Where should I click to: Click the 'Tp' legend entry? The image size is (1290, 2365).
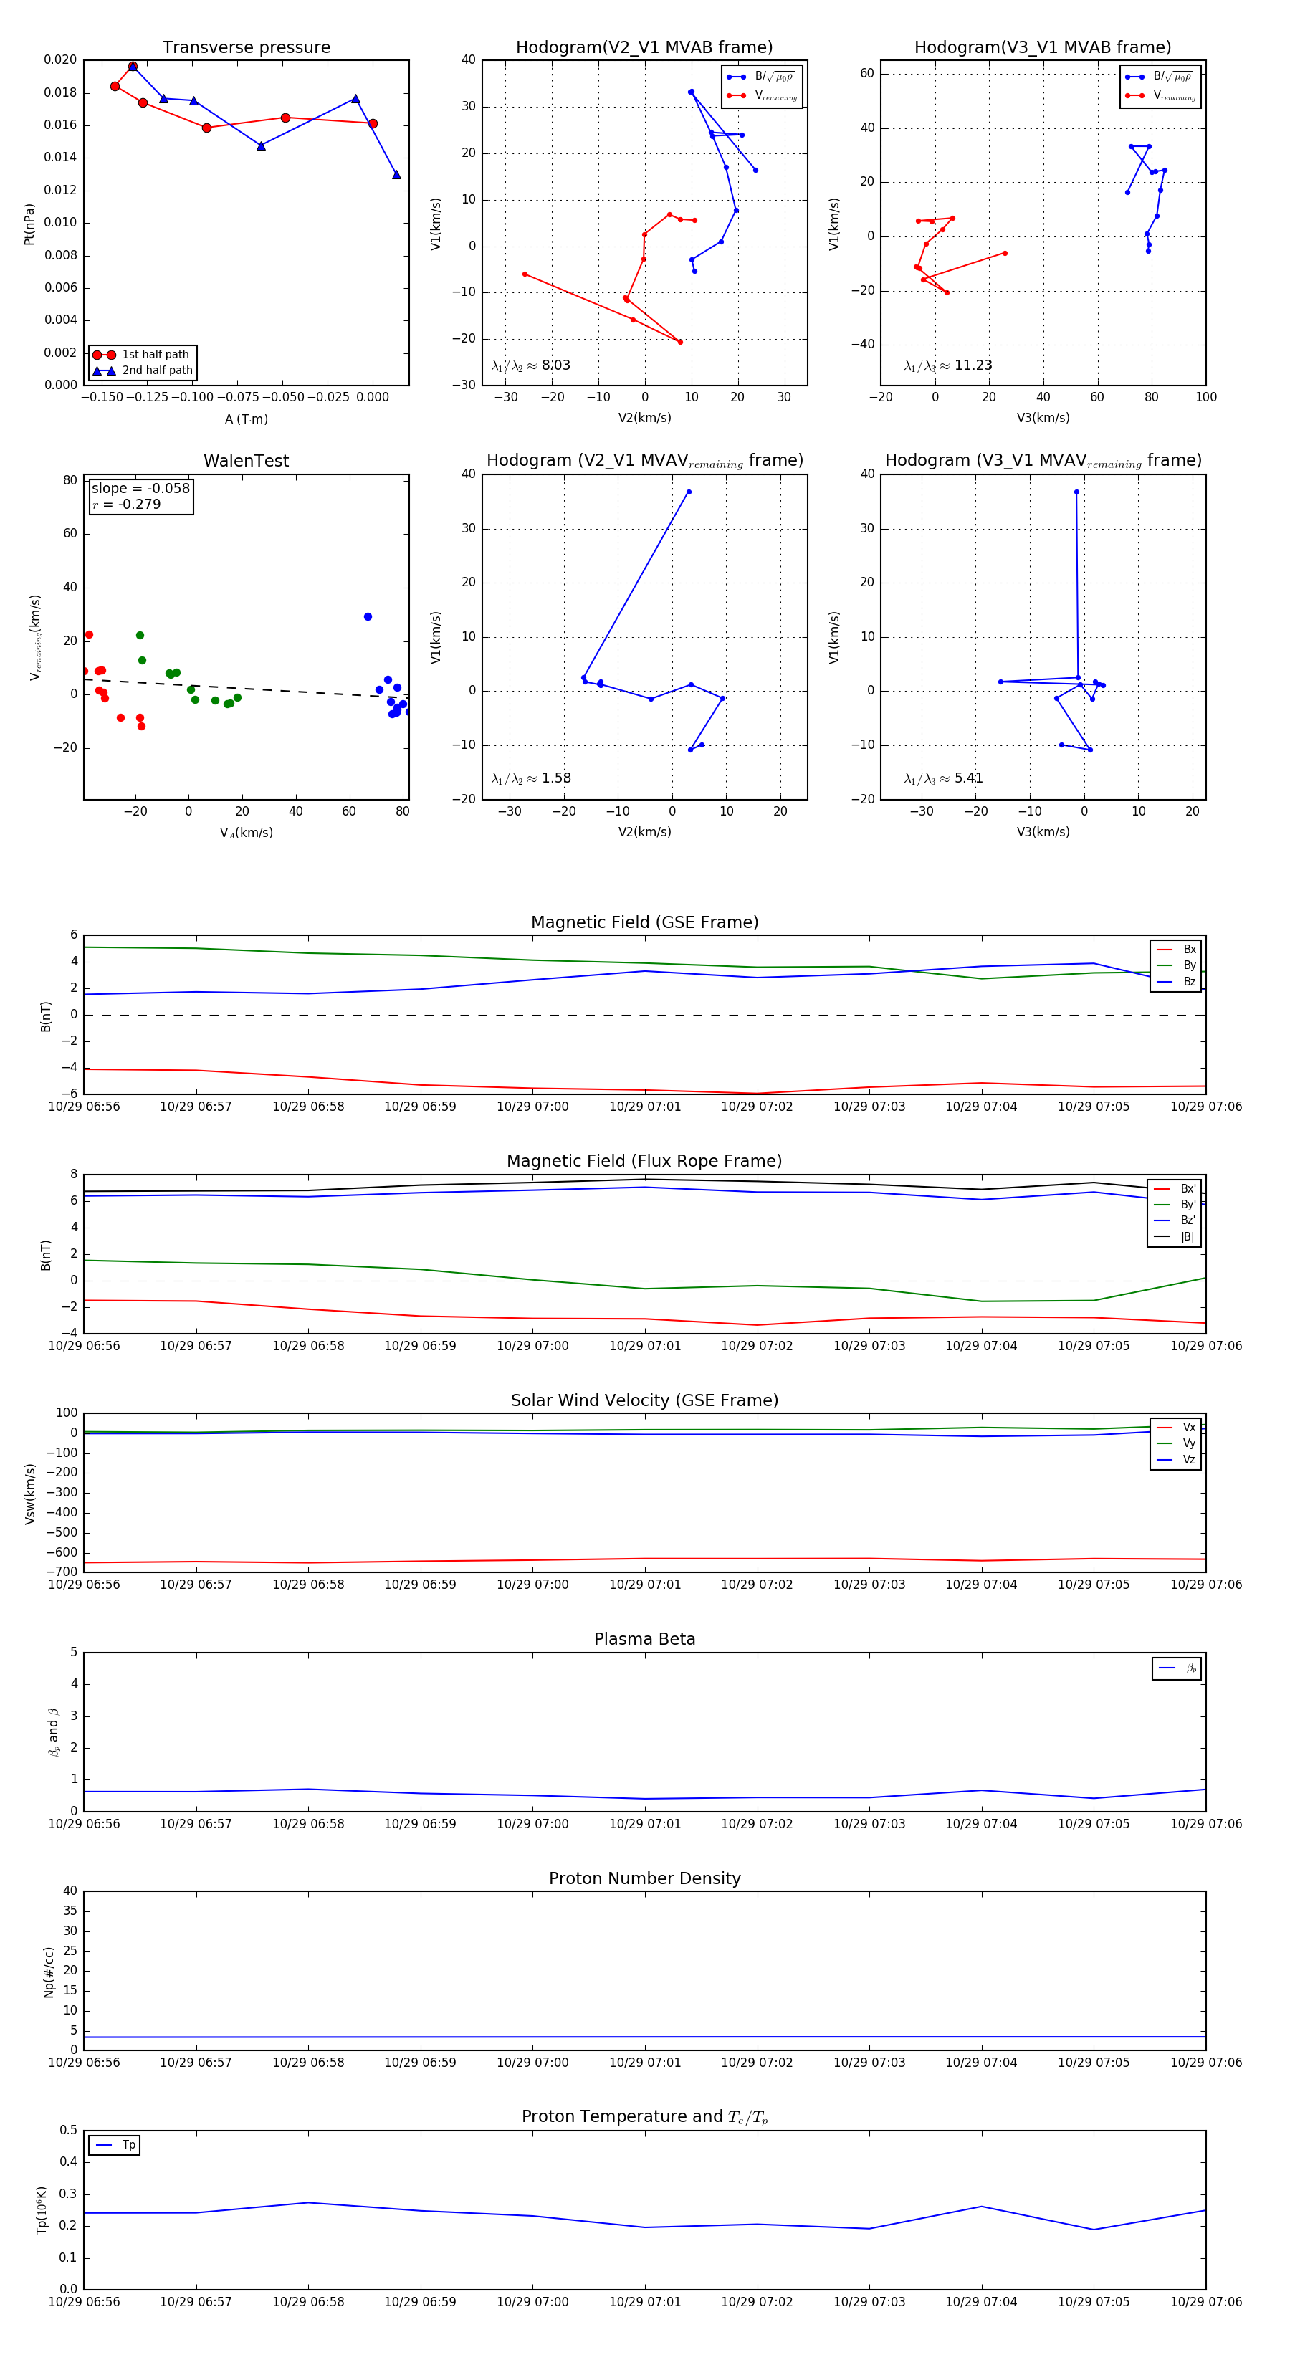click(x=115, y=2146)
